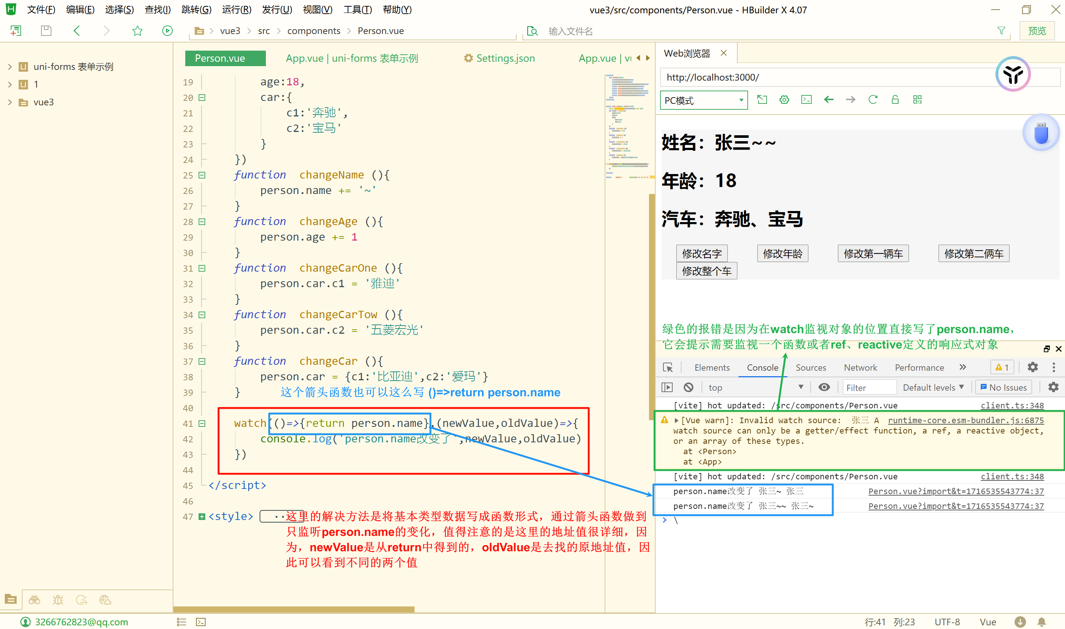The width and height of the screenshot is (1065, 629).
Task: Open the runtime-core.esm-bundler.js:6875 source link
Action: pos(966,420)
